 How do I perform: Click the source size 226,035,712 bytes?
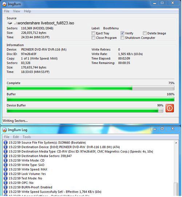coord(33,33)
